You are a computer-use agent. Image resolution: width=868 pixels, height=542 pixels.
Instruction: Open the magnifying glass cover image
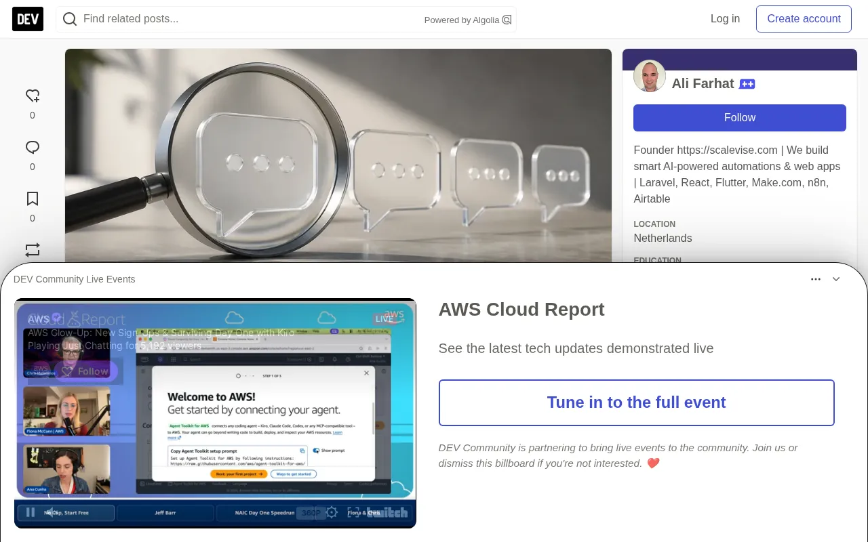[x=338, y=156]
